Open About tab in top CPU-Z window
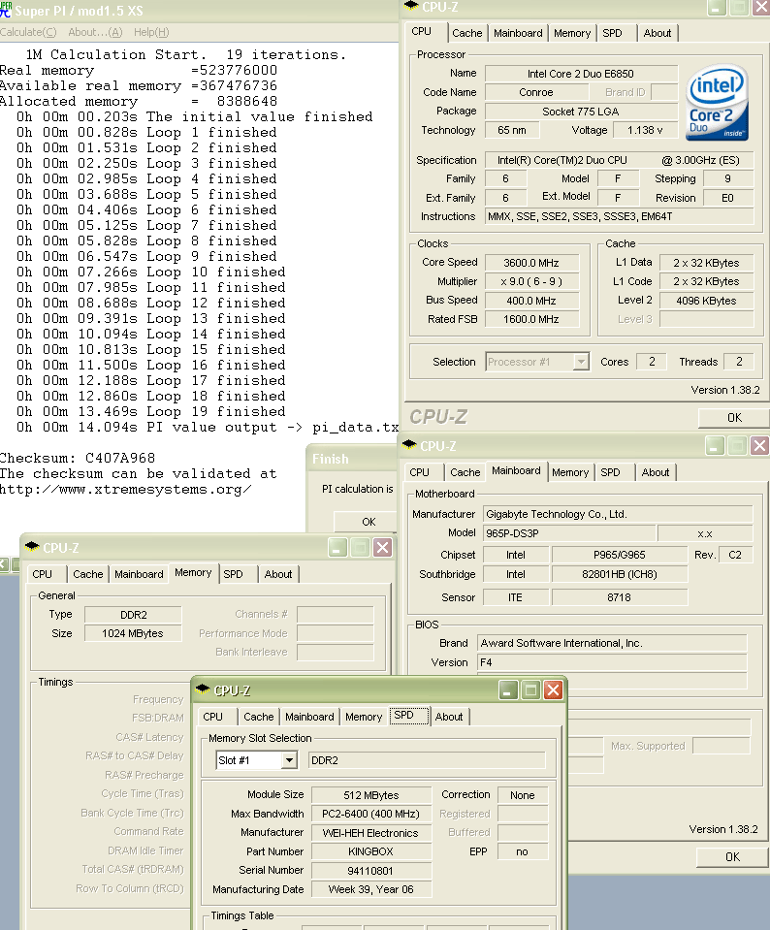Screen dimensions: 770x930 tap(658, 33)
